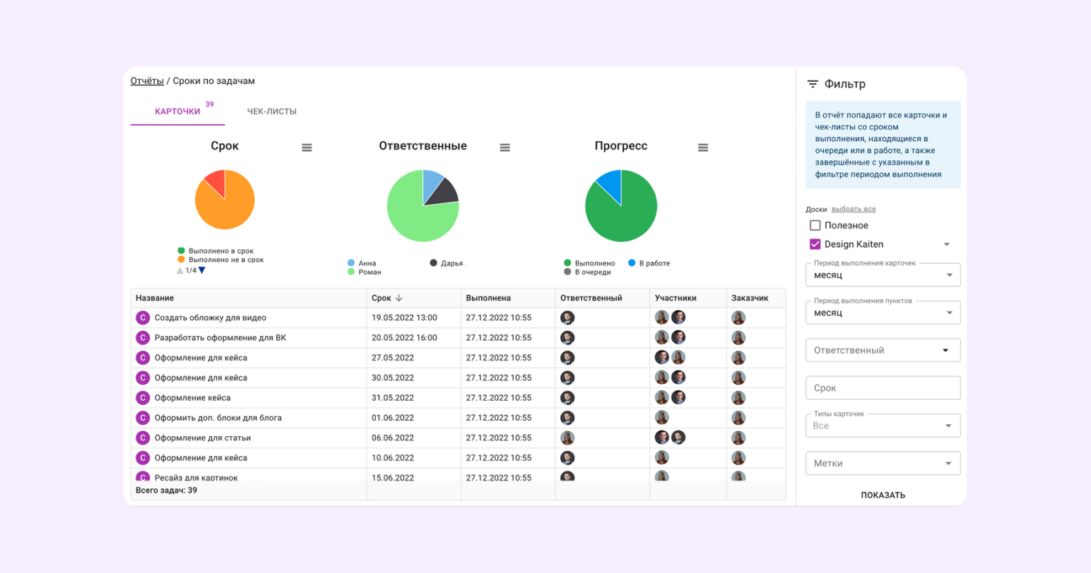Toggle Дарья legend item
1091x573 pixels.
[447, 263]
